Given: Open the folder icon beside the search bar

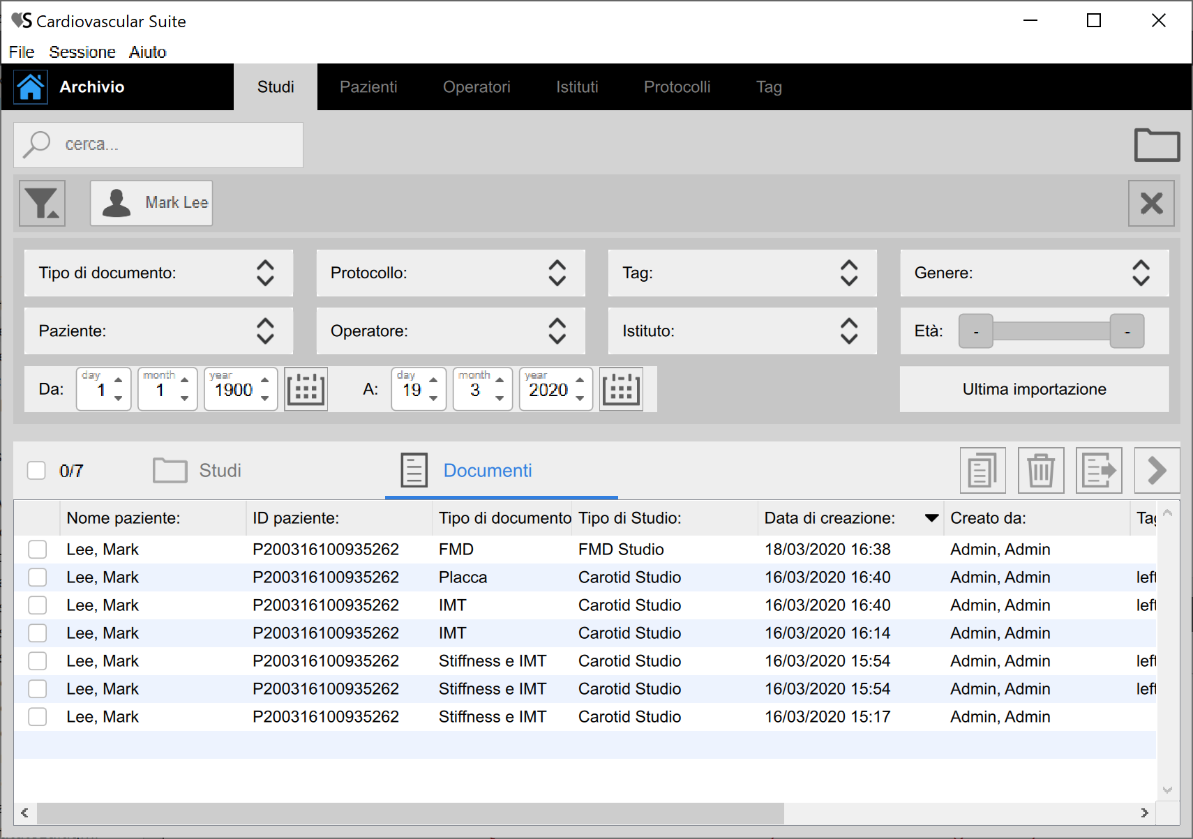Looking at the screenshot, I should click(x=1157, y=145).
